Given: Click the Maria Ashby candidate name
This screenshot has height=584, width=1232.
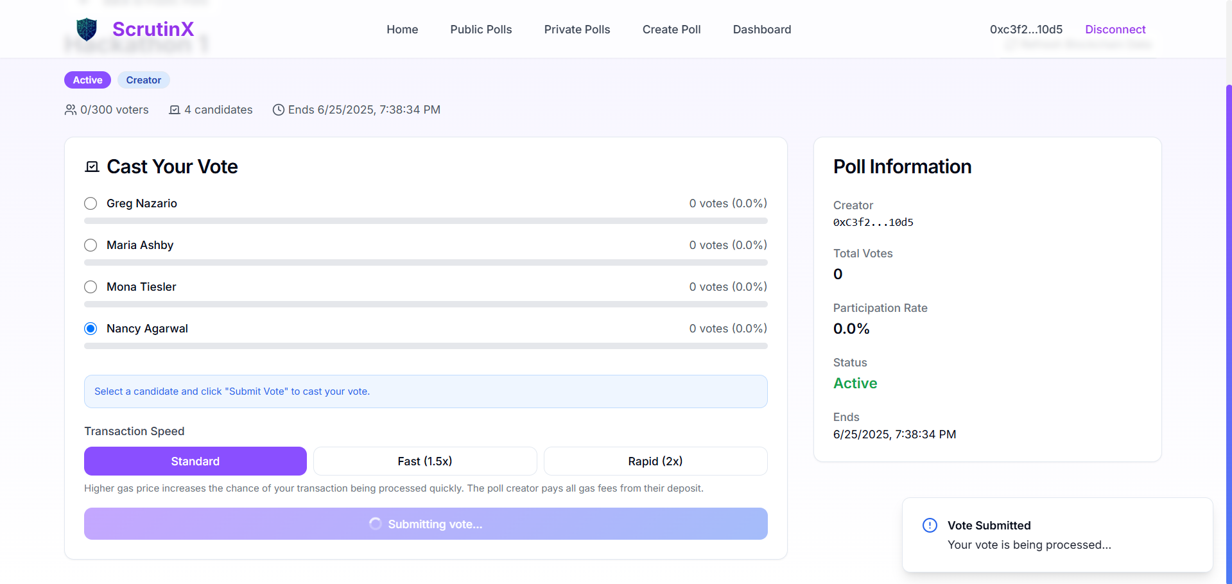Looking at the screenshot, I should 140,245.
